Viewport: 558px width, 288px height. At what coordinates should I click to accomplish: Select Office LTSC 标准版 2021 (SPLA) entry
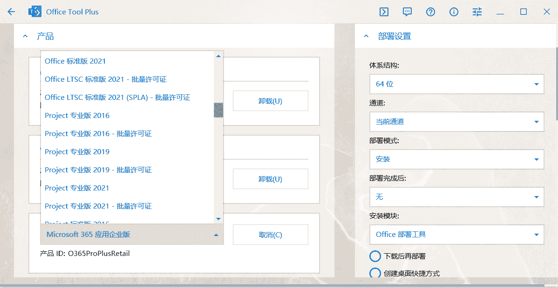point(127,97)
